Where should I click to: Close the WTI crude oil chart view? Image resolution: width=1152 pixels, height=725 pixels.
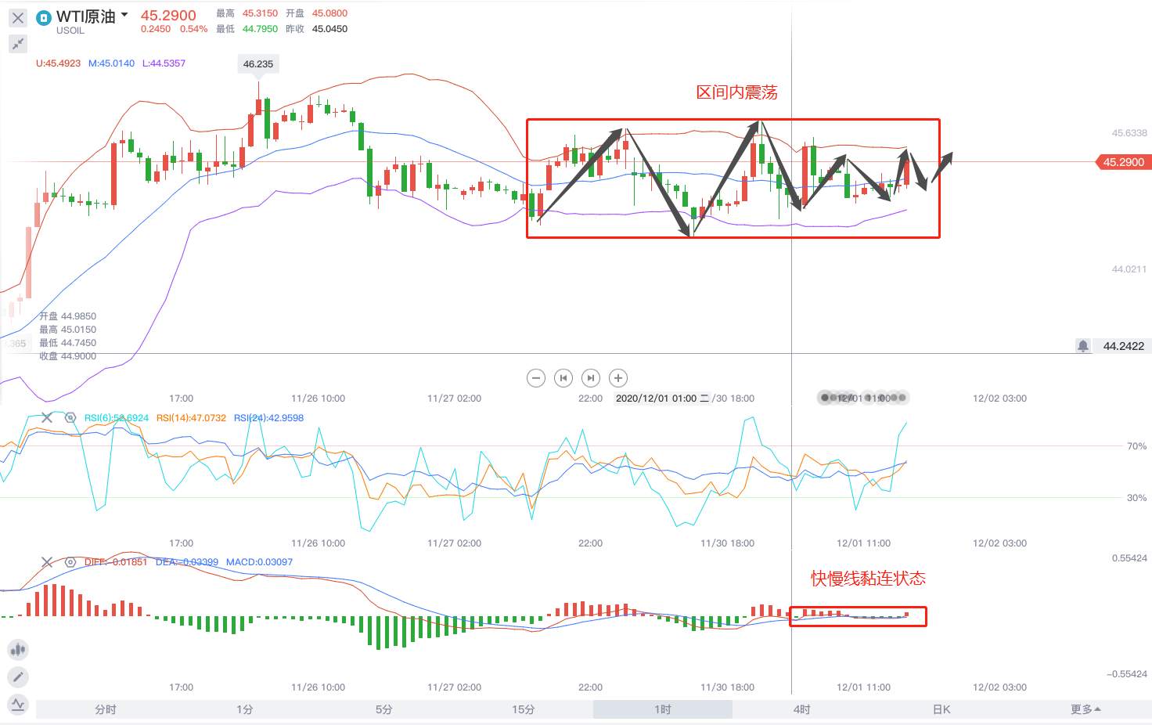click(x=18, y=18)
